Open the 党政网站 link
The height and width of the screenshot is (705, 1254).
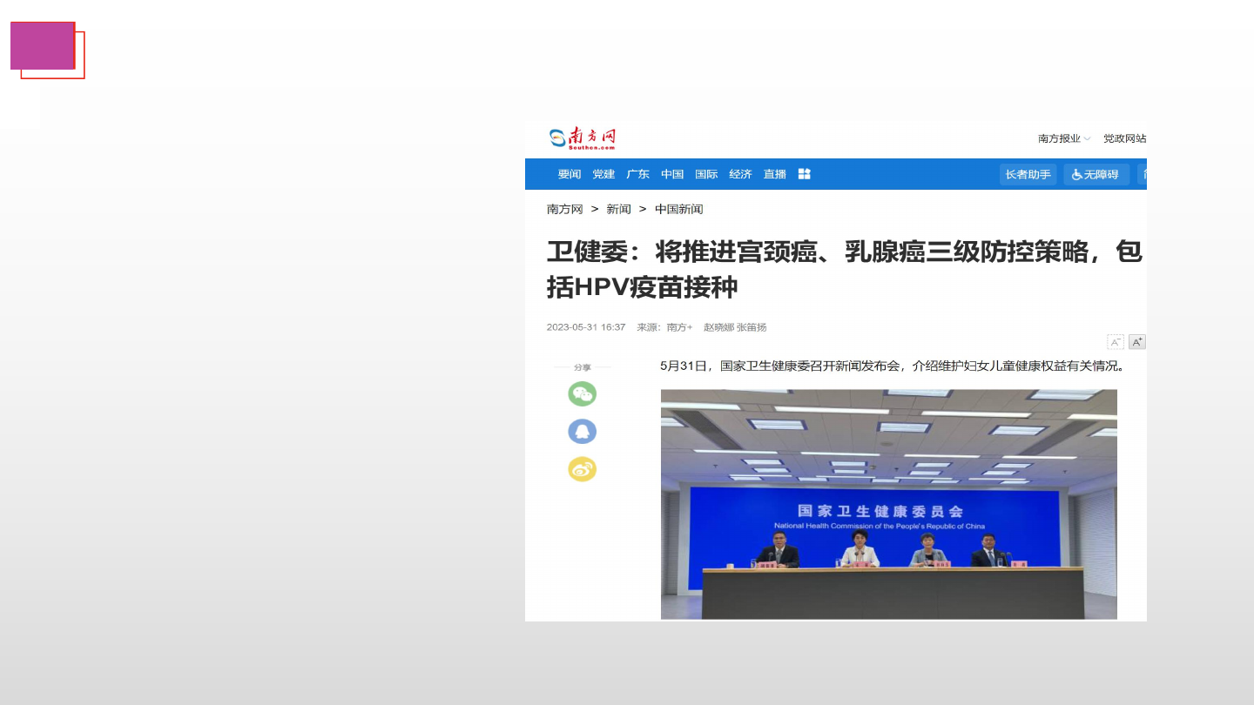click(1124, 138)
